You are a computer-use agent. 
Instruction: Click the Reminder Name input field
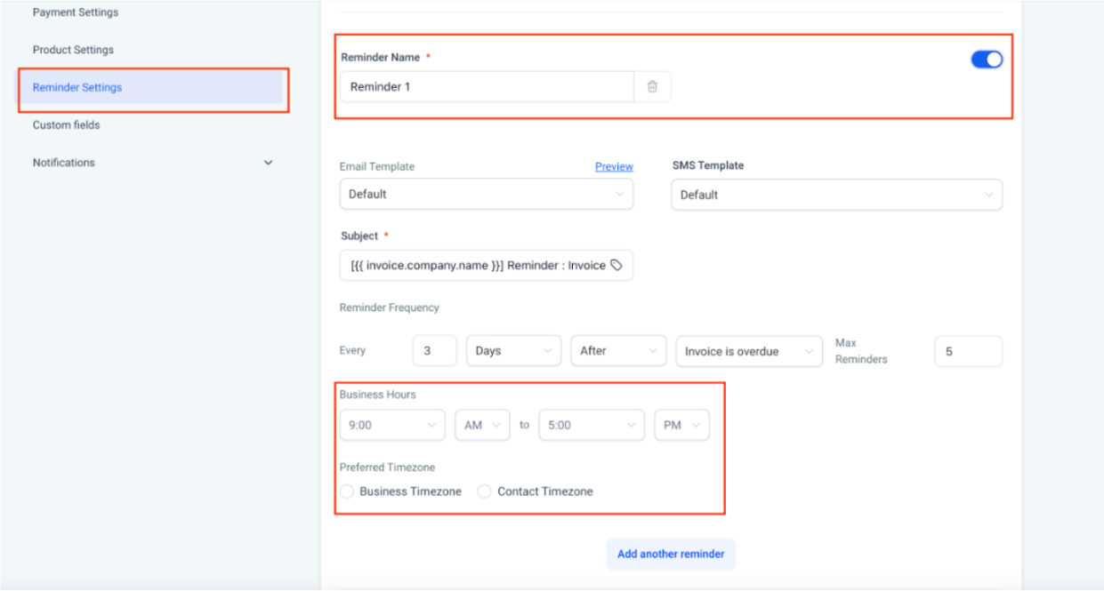486,87
